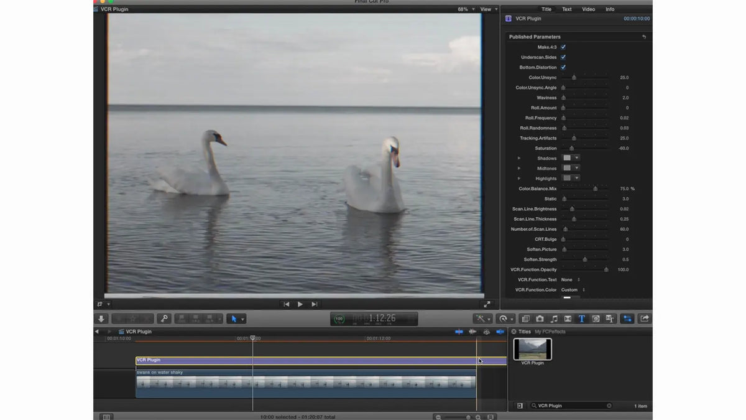
Task: Open the 68% viewer zoom dropdown
Action: (466, 9)
